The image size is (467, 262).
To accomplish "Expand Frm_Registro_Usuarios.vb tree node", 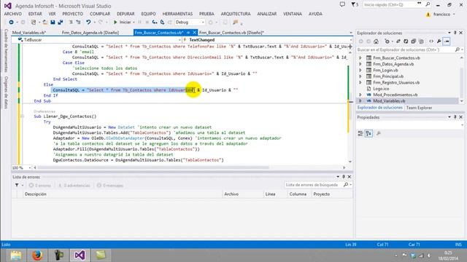I will 360,82.
